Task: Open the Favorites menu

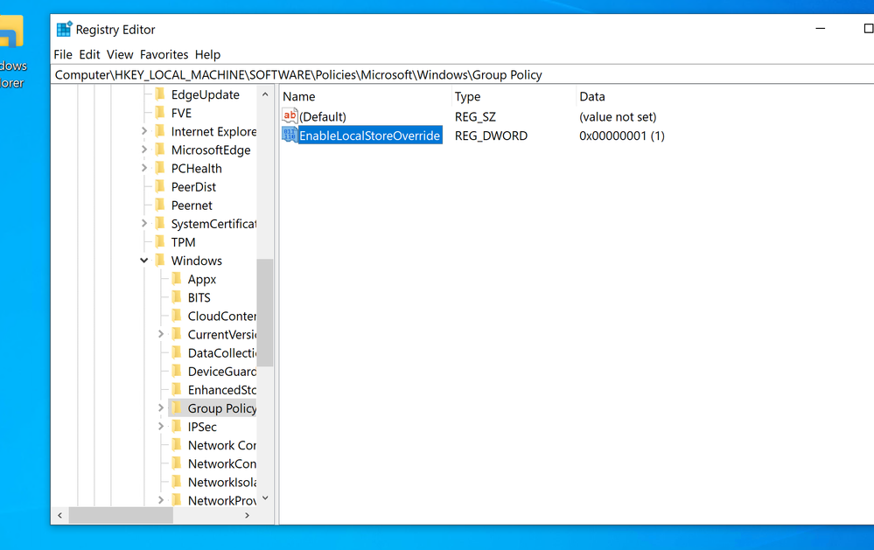Action: click(164, 54)
